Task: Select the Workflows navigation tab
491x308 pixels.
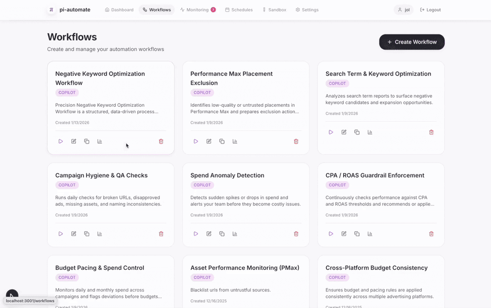Action: (x=156, y=9)
